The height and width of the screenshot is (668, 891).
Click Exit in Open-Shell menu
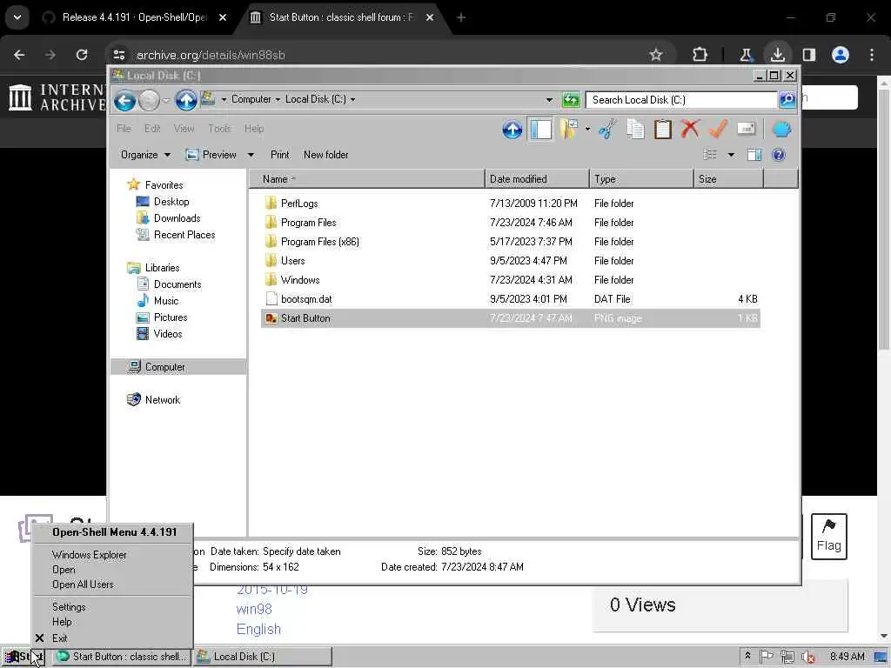(x=112, y=638)
